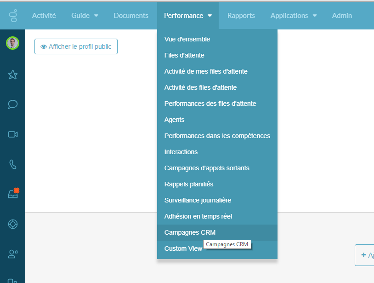Open Custom View menu entry
Viewport: 374px width, 283px height.
(183, 248)
